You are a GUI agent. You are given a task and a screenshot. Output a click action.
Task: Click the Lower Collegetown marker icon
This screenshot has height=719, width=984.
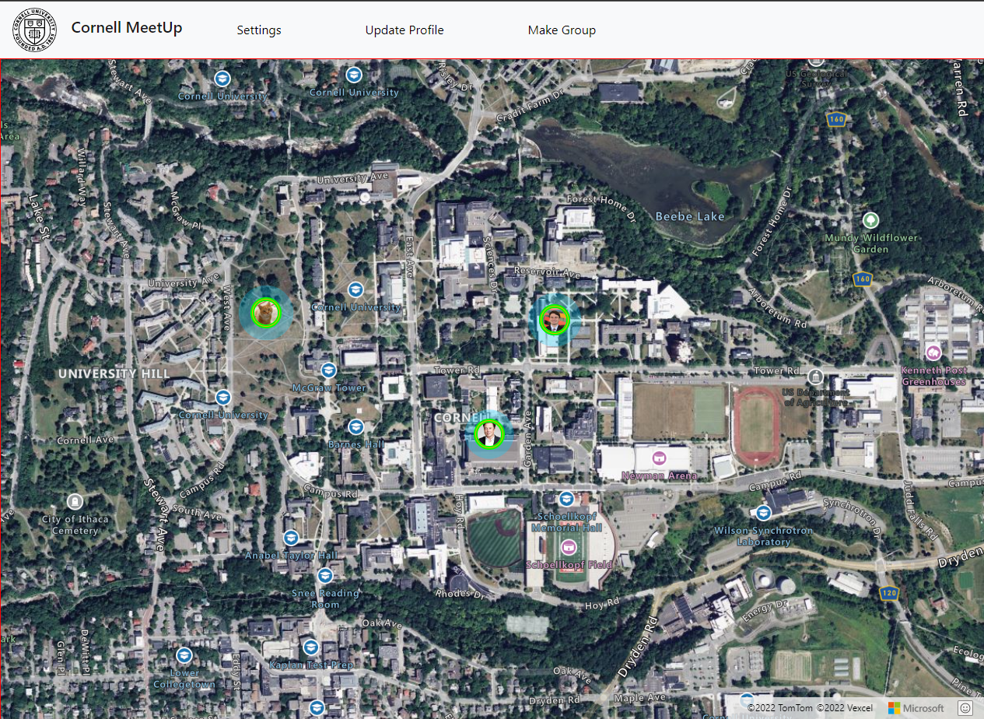coord(184,654)
